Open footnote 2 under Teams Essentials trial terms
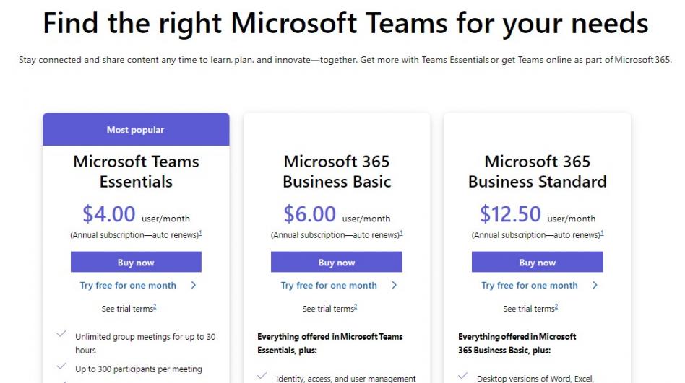Screen dimensions: 685x383 click(x=155, y=307)
